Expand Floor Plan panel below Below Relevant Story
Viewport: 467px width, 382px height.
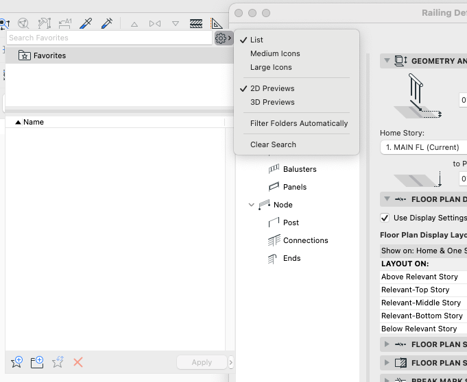click(x=387, y=344)
